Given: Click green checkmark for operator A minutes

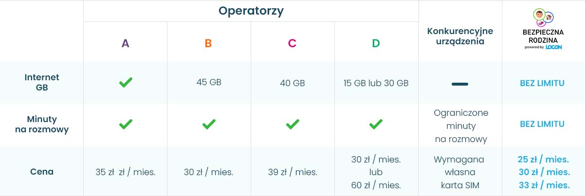Looking at the screenshot, I should click(126, 125).
